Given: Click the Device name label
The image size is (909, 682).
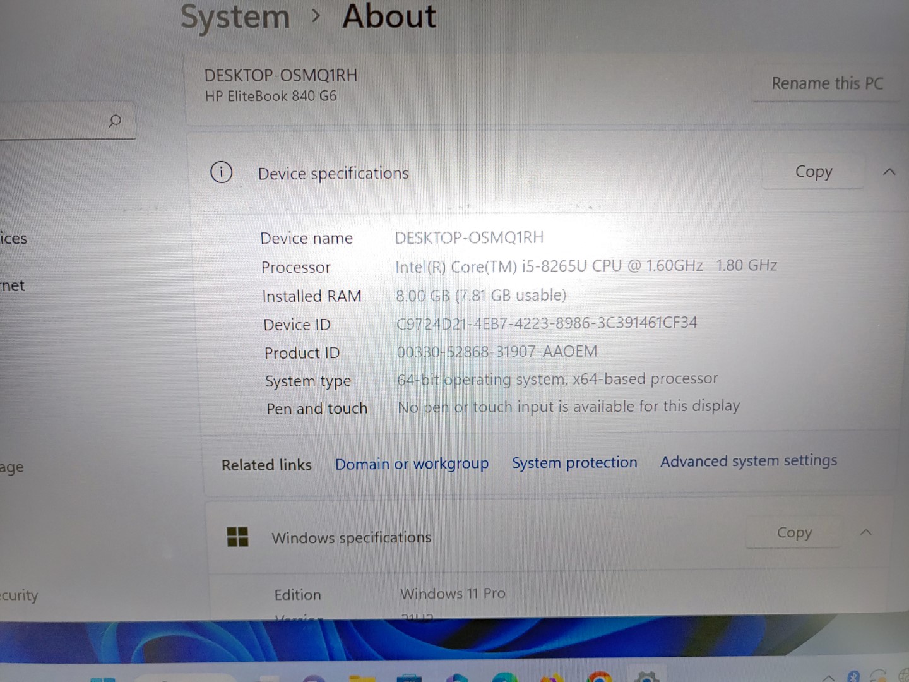Looking at the screenshot, I should (x=307, y=239).
